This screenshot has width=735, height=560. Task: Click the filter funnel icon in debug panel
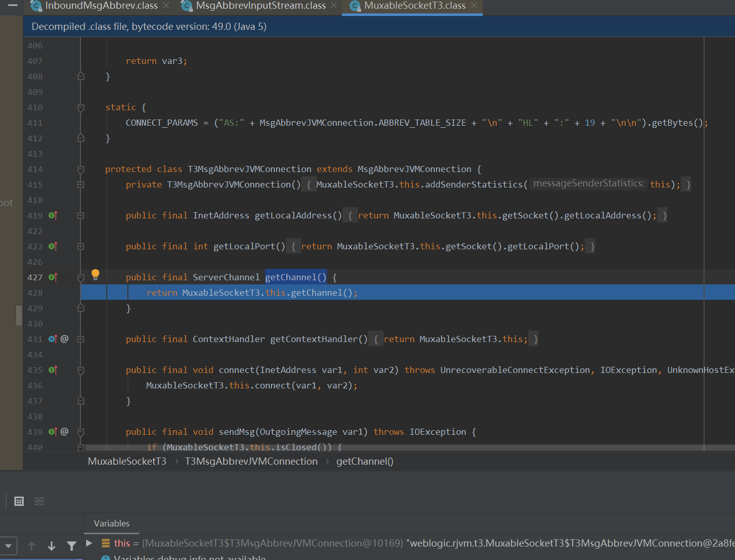pyautogui.click(x=72, y=546)
